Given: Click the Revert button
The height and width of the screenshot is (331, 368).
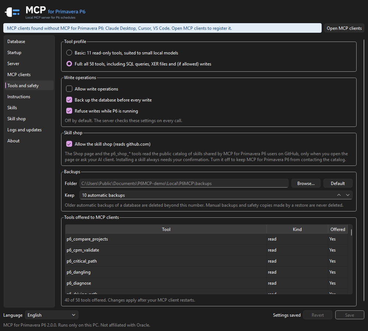Looking at the screenshot, I should (318, 315).
